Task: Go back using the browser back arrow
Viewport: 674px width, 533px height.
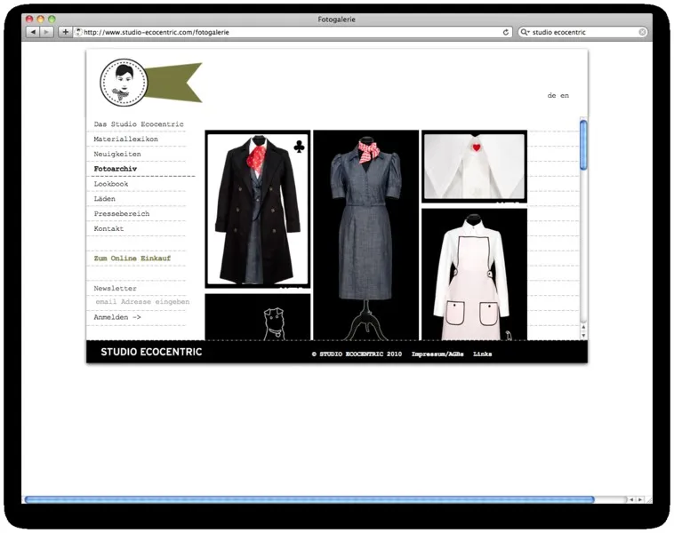Action: (33, 32)
